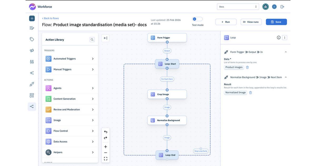Click the For Each Item connector label
This screenshot has width=316, height=166.
[x=167, y=79]
